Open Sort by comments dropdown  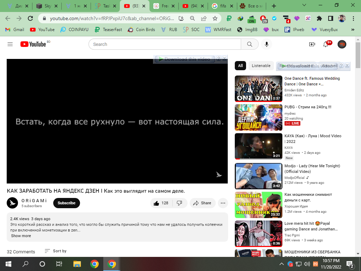click(55, 251)
